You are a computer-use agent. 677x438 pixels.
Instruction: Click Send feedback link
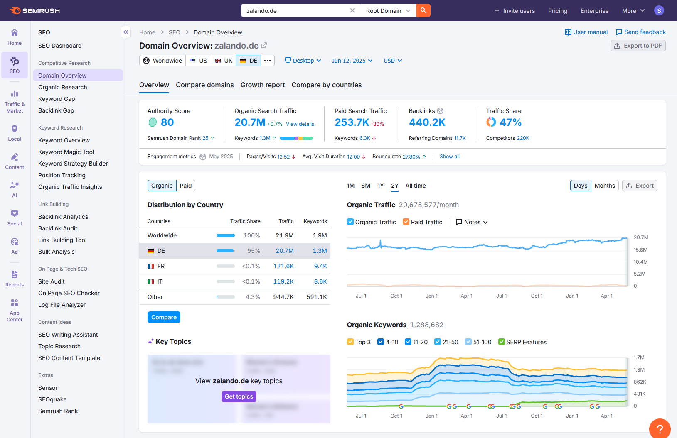[640, 32]
